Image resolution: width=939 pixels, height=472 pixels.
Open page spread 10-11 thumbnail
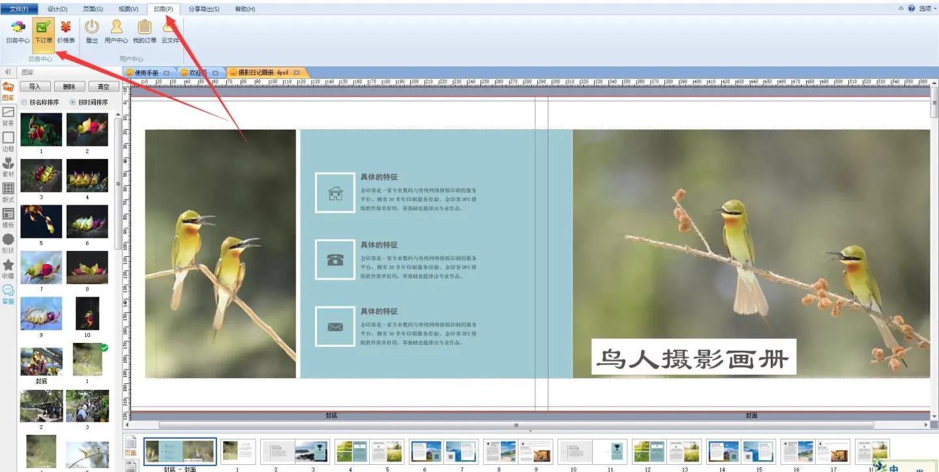point(592,451)
